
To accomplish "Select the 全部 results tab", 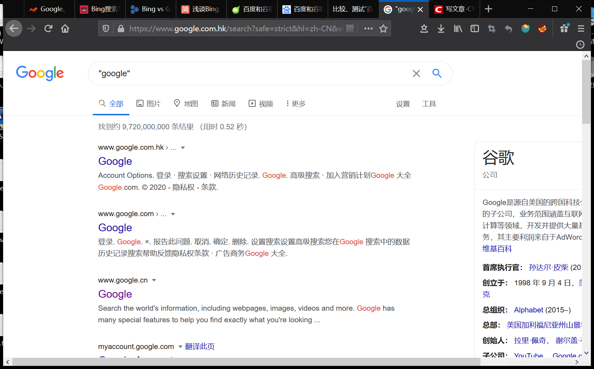I will 111,104.
